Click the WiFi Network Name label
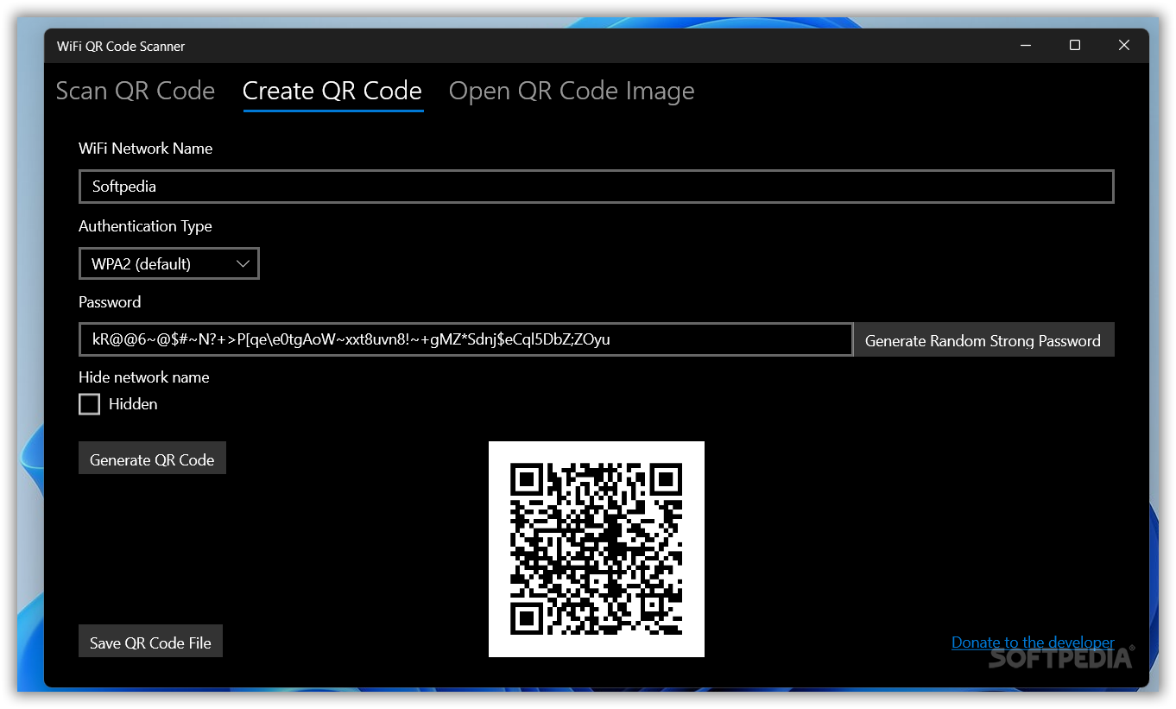 (x=145, y=149)
